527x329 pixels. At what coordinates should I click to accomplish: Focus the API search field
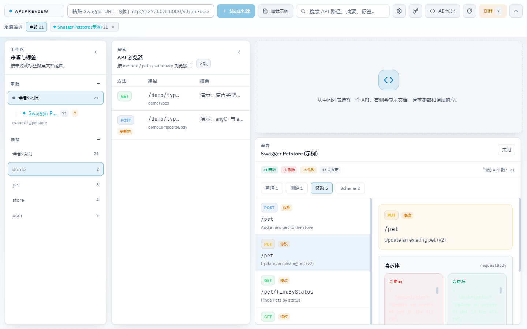point(343,11)
